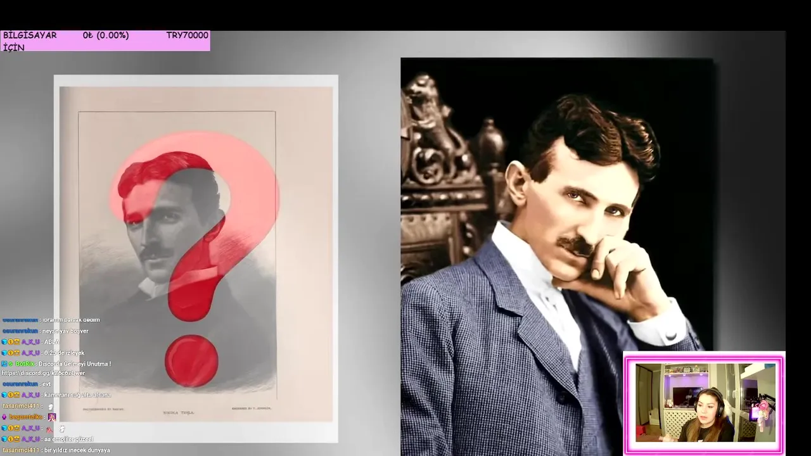
Task: Click 'NIKOLA TESLA' caption under engraving
Action: 177,412
